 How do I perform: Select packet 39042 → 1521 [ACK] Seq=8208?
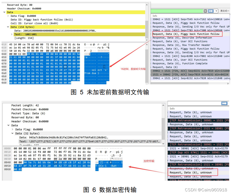190,56
